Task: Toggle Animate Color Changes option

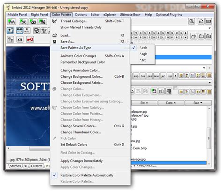Action: point(90,56)
